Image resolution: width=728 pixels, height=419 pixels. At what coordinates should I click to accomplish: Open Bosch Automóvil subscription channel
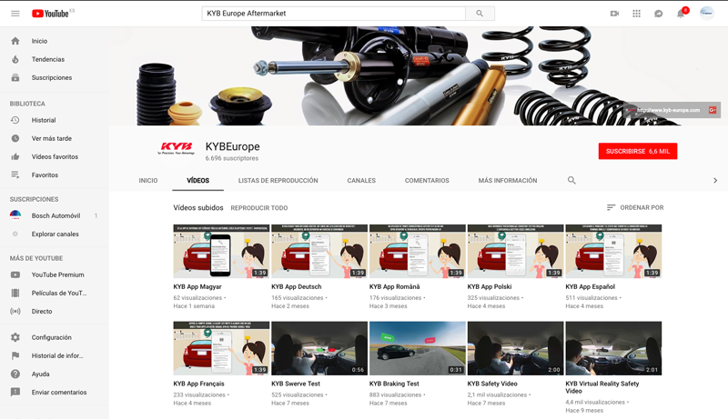pyautogui.click(x=55, y=215)
